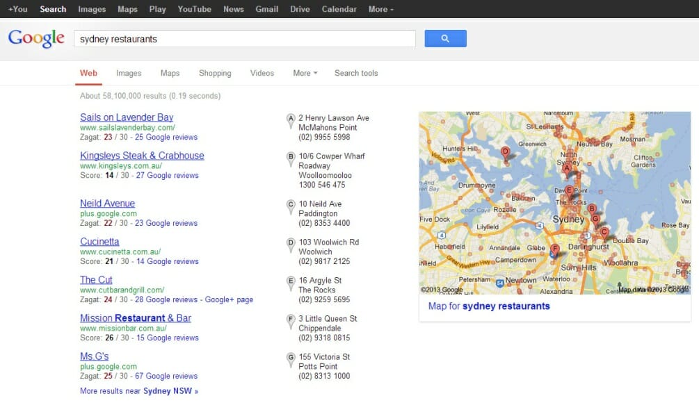
Task: Open YouTube from the top bar
Action: [194, 9]
